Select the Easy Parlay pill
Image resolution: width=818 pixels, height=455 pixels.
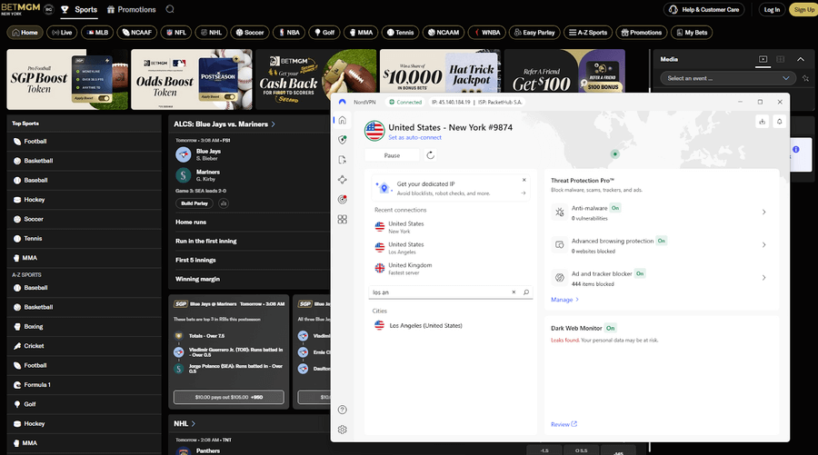[x=534, y=33]
